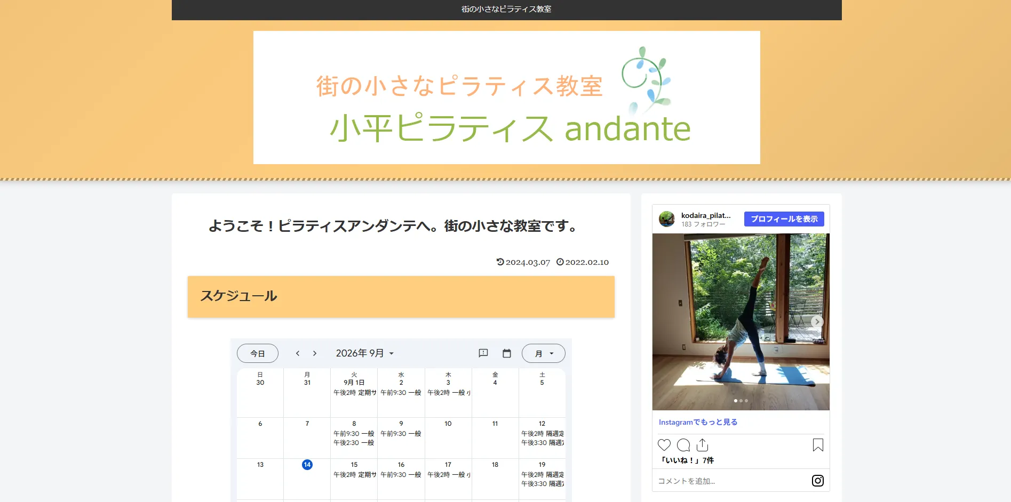This screenshot has height=502, width=1011.
Task: Open September 15 午後2時 定期 event
Action: (x=354, y=475)
